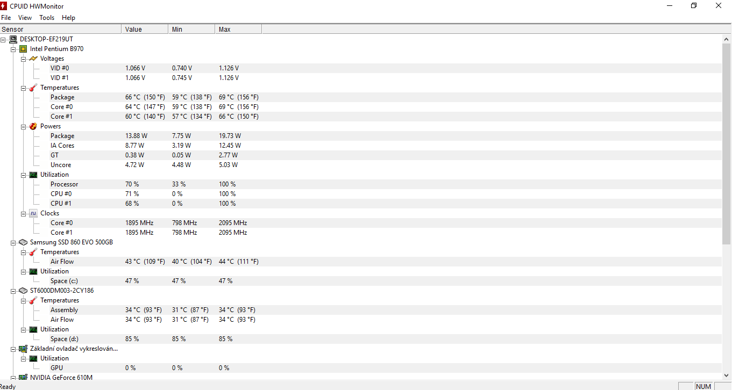The width and height of the screenshot is (732, 390).
Task: Click the CPU Temperatures thermometer icon
Action: pyautogui.click(x=33, y=88)
